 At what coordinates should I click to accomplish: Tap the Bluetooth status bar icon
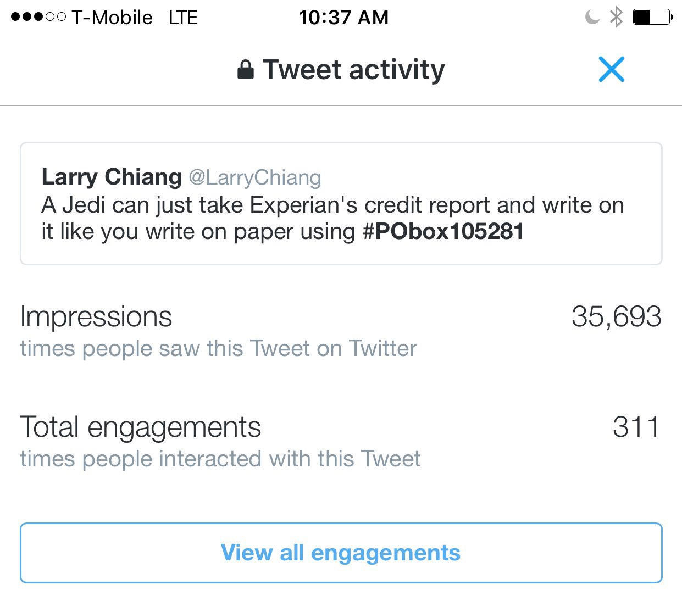[616, 17]
